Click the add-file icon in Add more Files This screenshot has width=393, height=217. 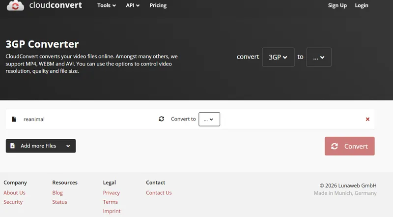[13, 146]
